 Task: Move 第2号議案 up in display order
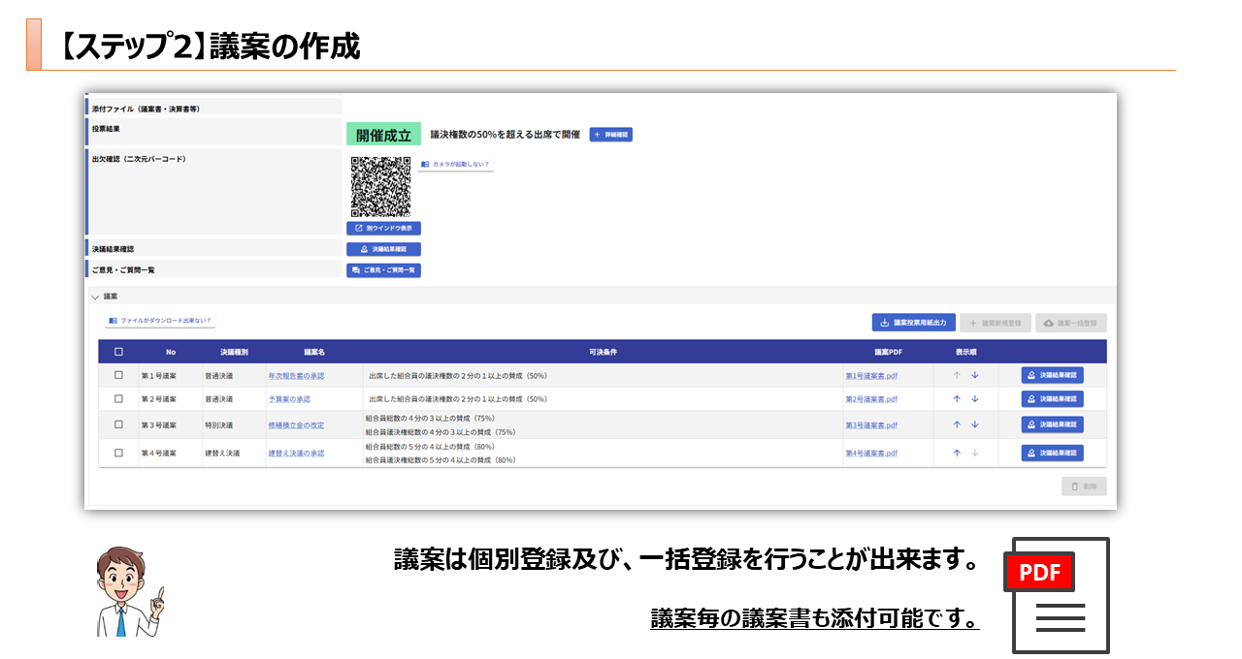[x=957, y=398]
